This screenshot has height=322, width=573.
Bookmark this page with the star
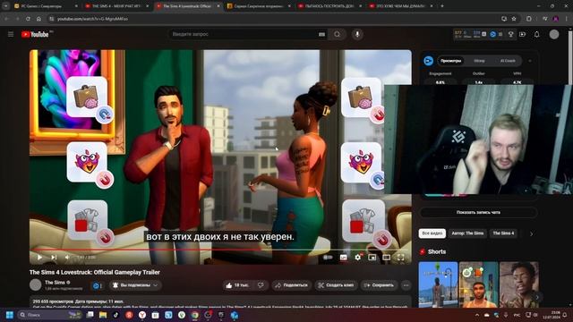[x=514, y=19]
